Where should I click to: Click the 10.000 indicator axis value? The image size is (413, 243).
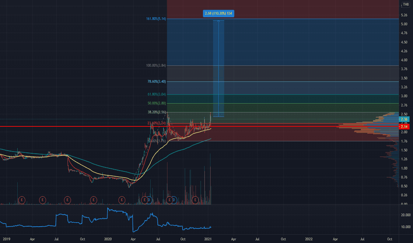[405, 227]
